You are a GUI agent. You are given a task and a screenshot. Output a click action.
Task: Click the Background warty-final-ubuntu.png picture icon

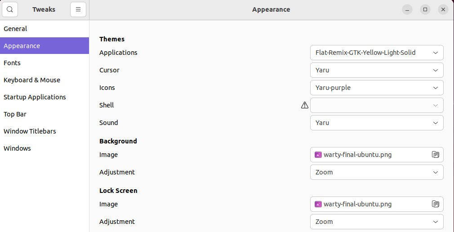coord(318,155)
